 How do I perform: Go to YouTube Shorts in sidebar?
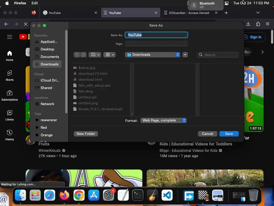tap(10, 75)
